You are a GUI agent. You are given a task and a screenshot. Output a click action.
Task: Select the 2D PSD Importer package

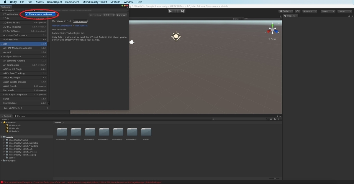pos(24,27)
